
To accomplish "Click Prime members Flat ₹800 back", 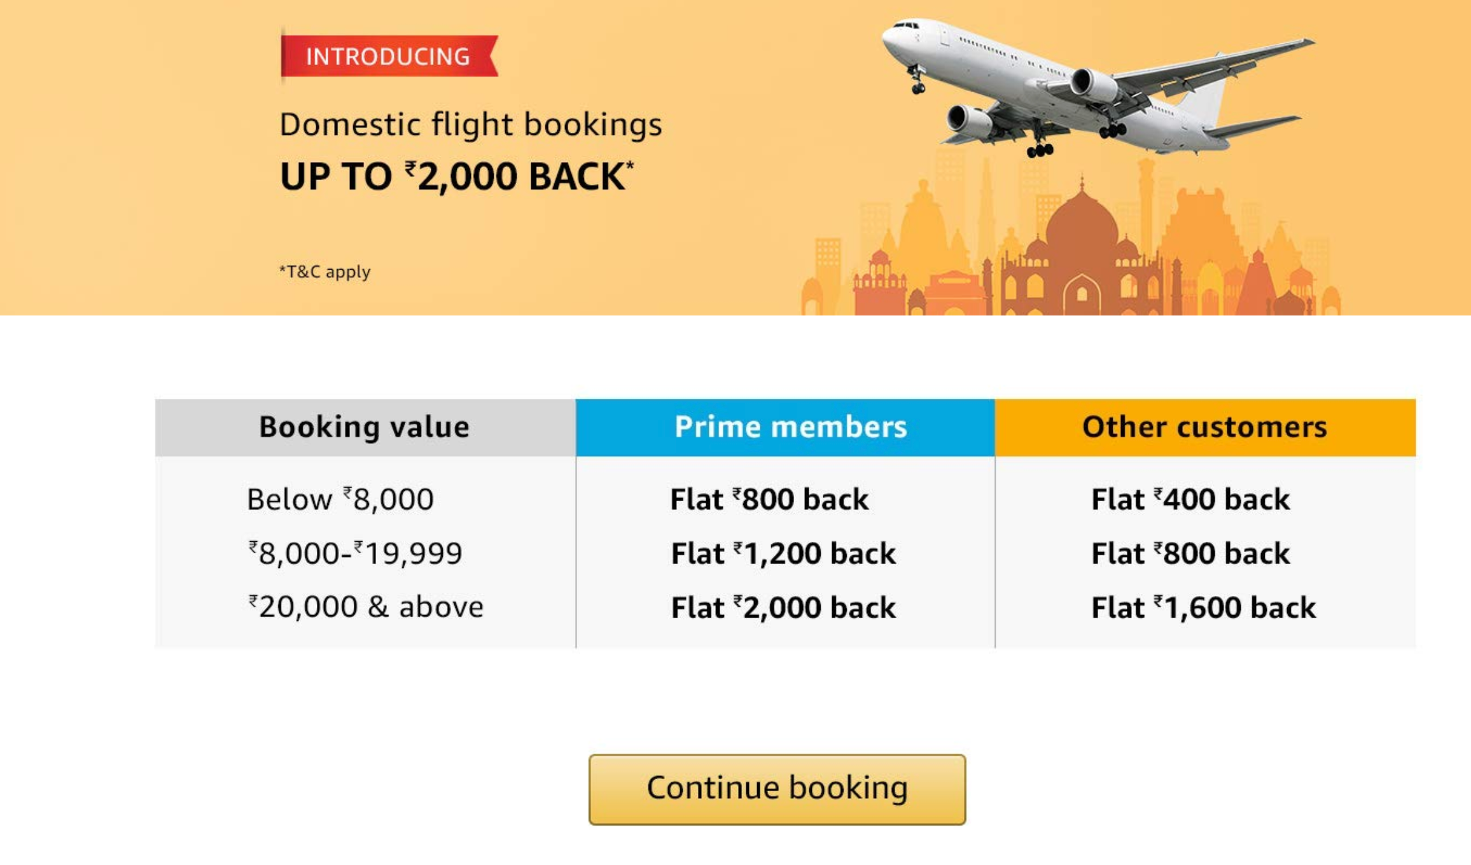I will [x=769, y=499].
